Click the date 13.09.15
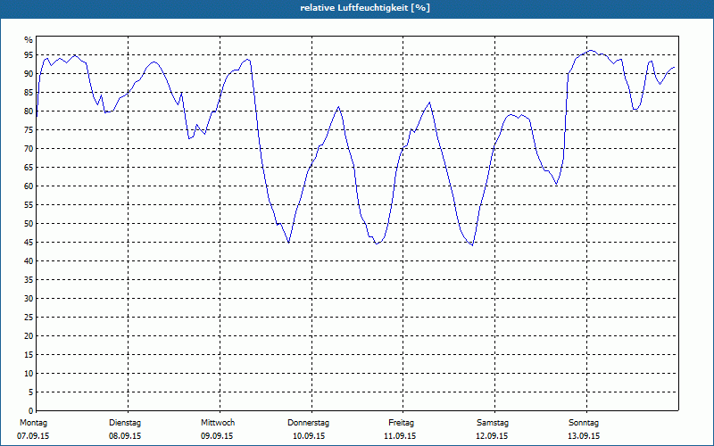The height and width of the screenshot is (446, 714). tap(584, 436)
